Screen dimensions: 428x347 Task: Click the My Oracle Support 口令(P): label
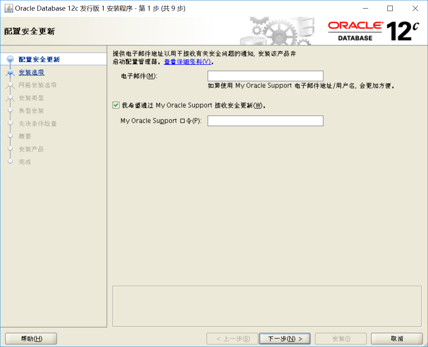coord(161,121)
